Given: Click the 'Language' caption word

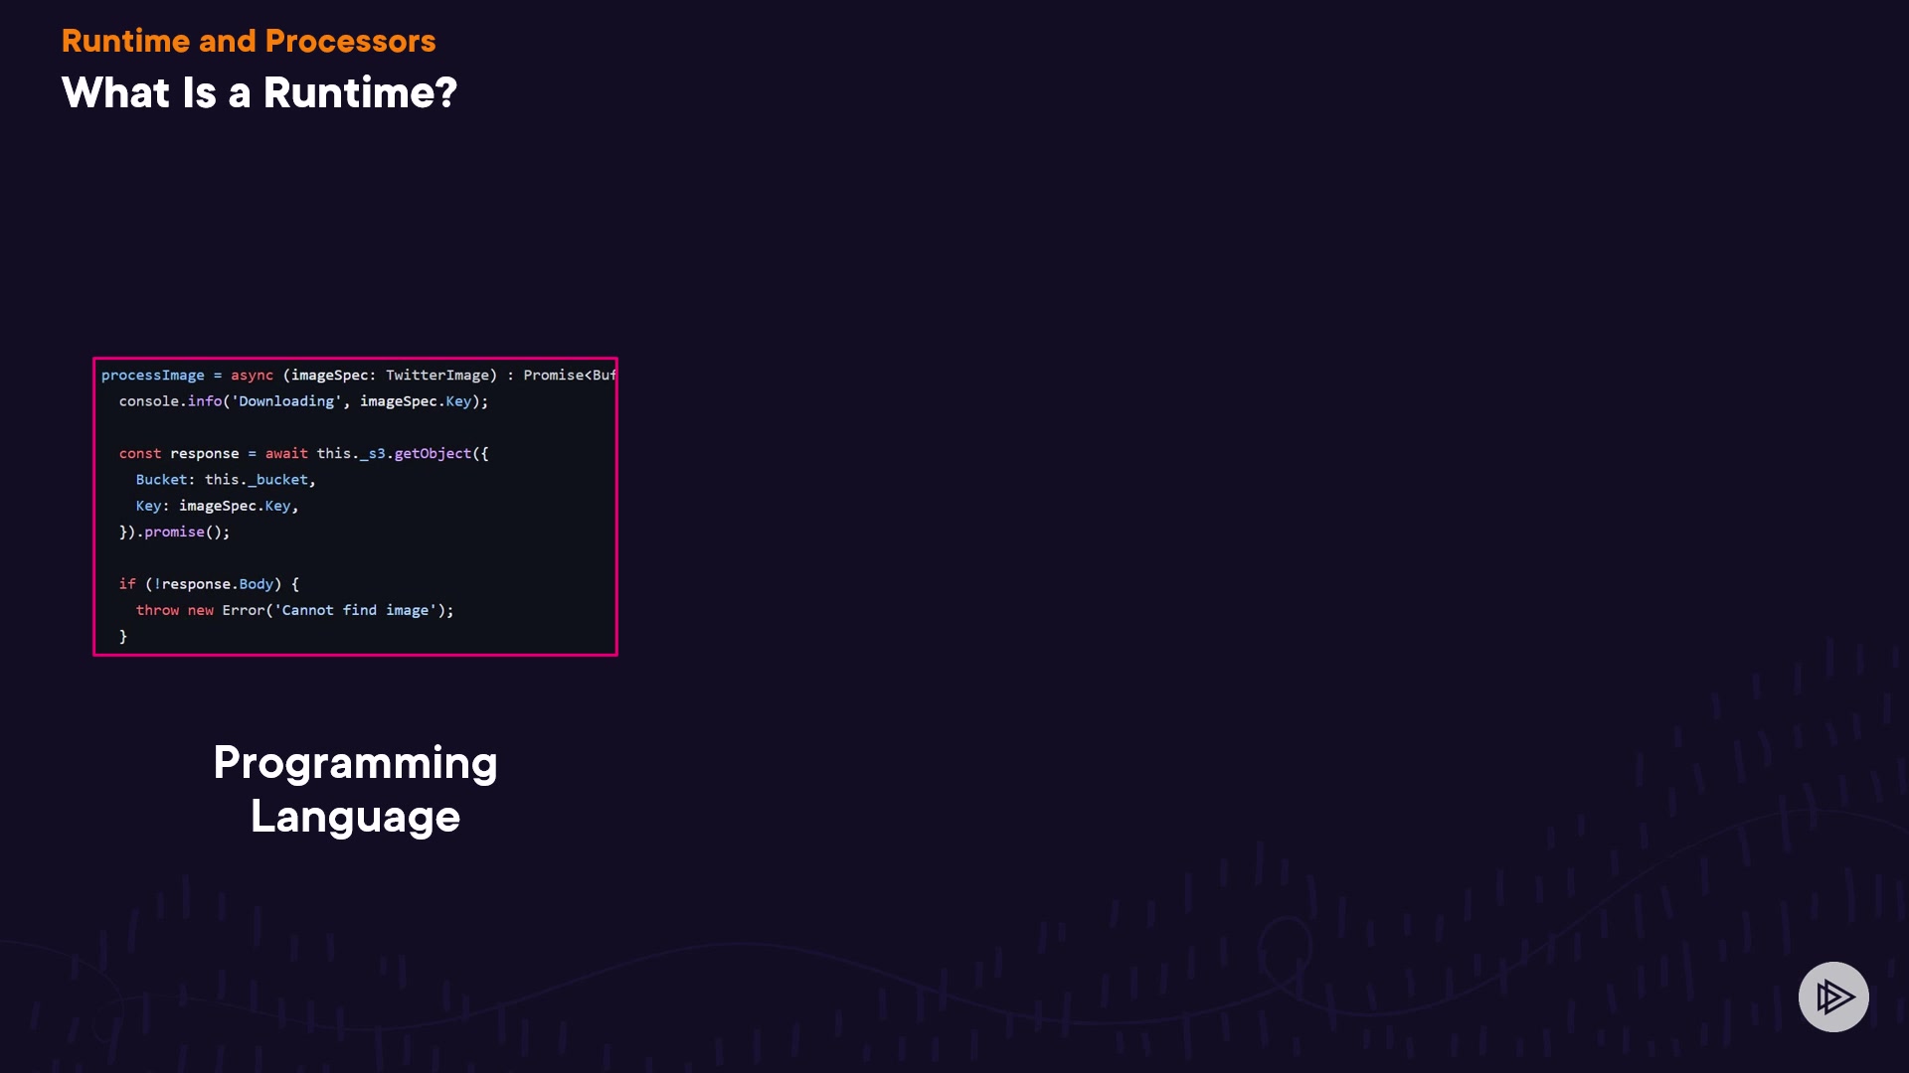Looking at the screenshot, I should (355, 817).
